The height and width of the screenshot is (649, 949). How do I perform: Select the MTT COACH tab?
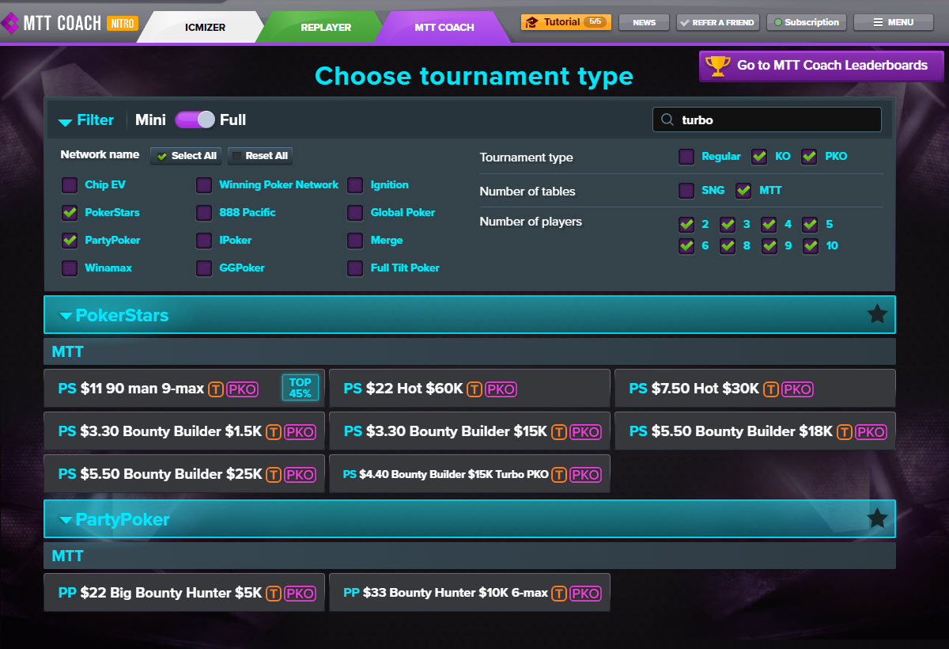(x=444, y=27)
